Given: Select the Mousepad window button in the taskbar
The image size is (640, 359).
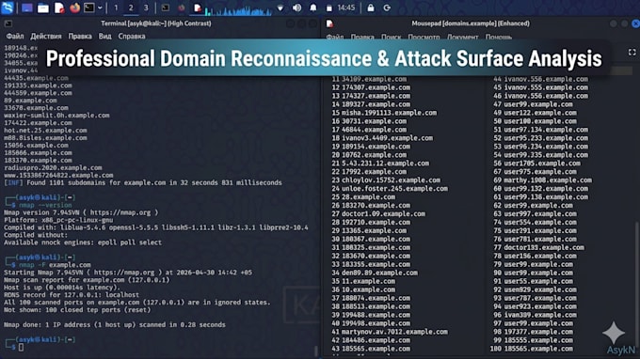Looking at the screenshot, I should 198,8.
